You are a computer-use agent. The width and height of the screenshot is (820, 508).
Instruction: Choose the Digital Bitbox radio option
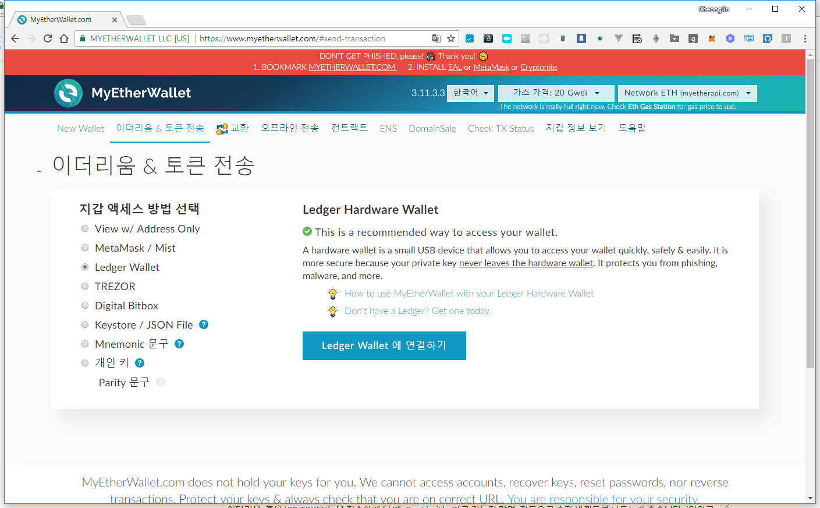tap(85, 306)
